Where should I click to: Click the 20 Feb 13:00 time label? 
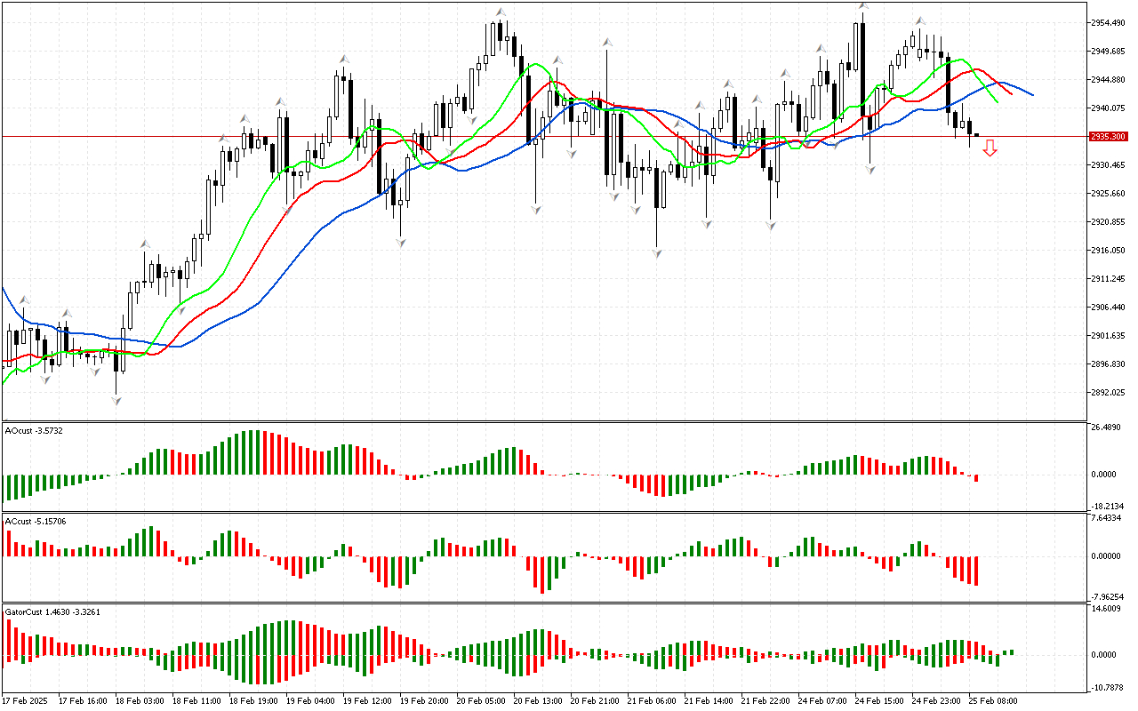point(539,701)
